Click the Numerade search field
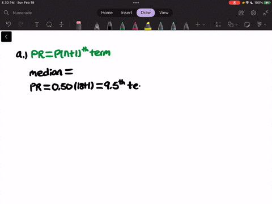Viewport: 272px width, 204px height. tap(22, 13)
